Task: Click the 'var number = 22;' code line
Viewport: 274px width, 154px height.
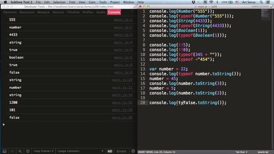Action: click(x=168, y=69)
